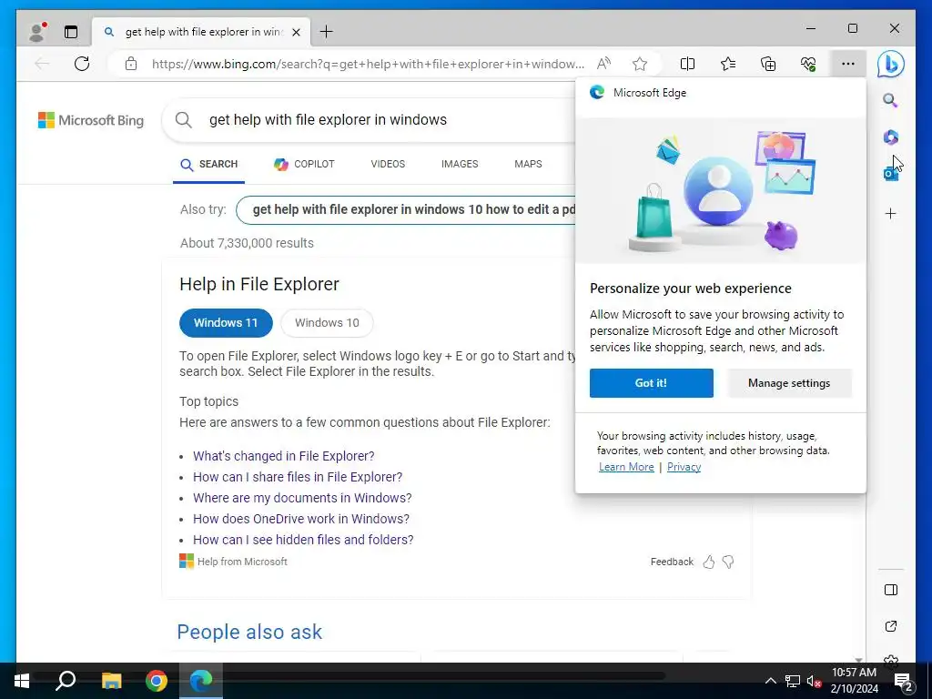932x699 pixels.
Task: Click Manage settings button
Action: pos(789,383)
